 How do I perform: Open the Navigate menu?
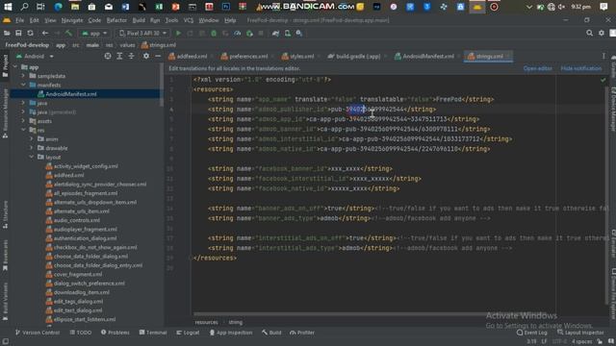click(72, 20)
